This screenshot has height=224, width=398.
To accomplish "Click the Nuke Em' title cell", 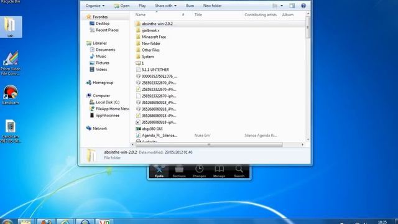I will tap(202, 136).
